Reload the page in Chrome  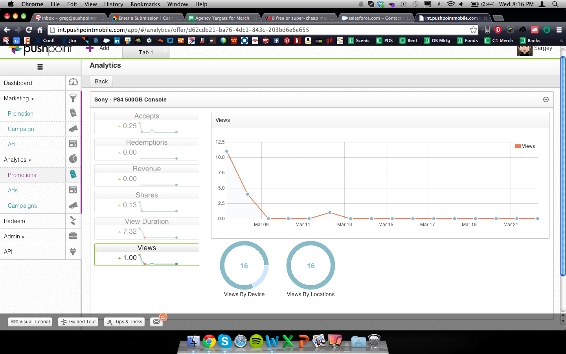point(29,30)
